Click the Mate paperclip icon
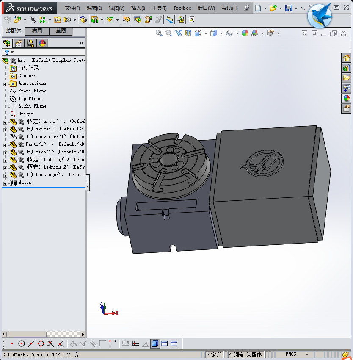 [33, 20]
